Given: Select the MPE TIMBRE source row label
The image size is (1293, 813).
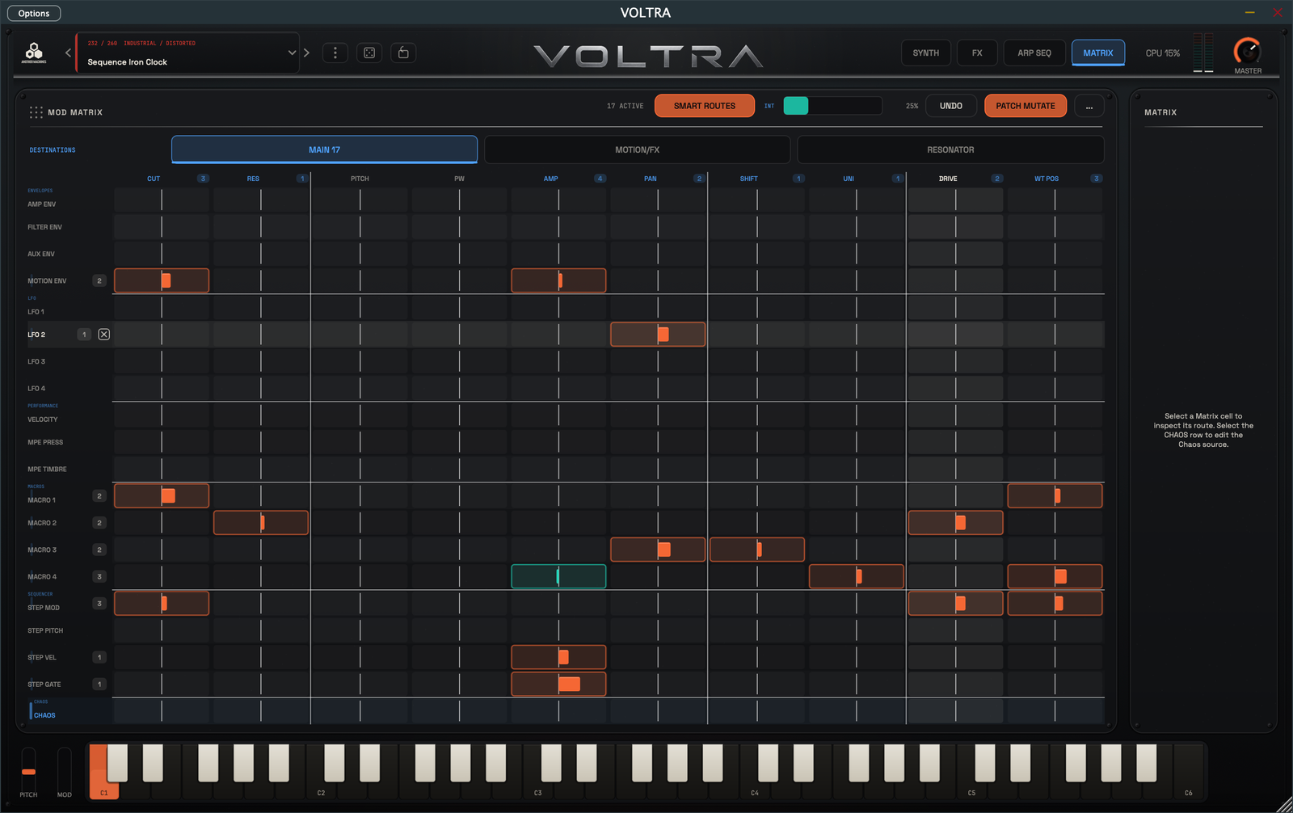Looking at the screenshot, I should point(47,469).
